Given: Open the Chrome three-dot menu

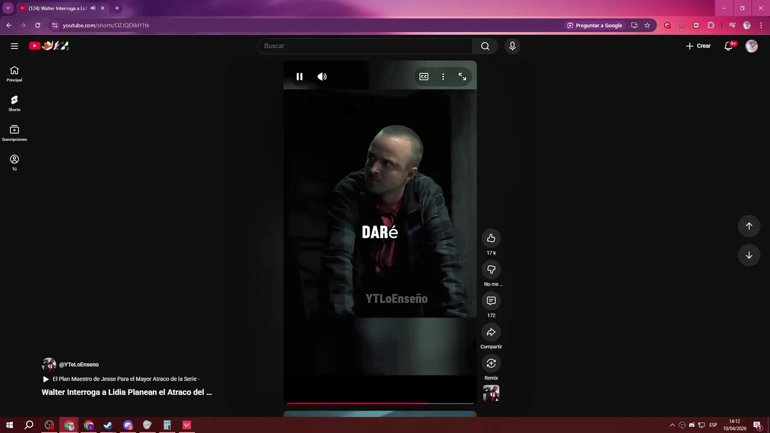Looking at the screenshot, I should coord(762,25).
